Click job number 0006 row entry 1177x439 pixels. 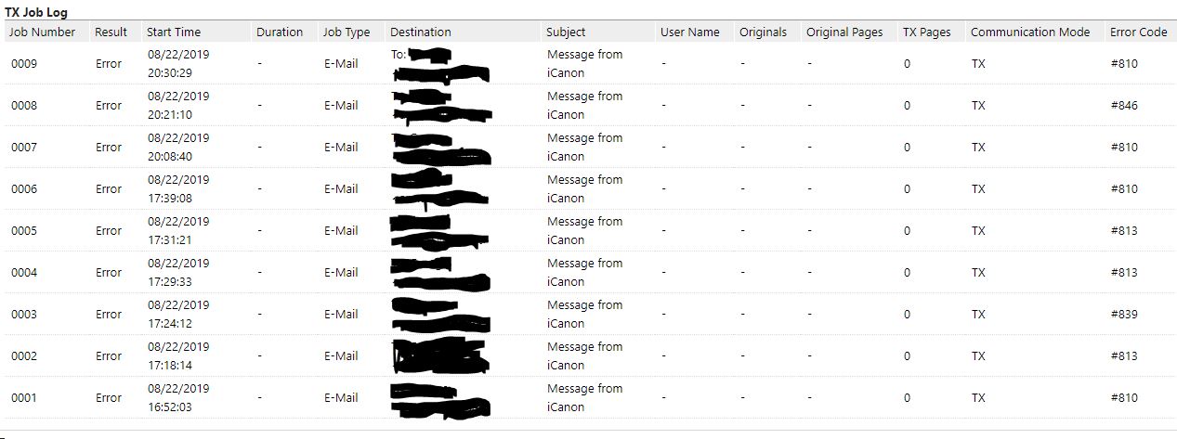click(x=24, y=189)
